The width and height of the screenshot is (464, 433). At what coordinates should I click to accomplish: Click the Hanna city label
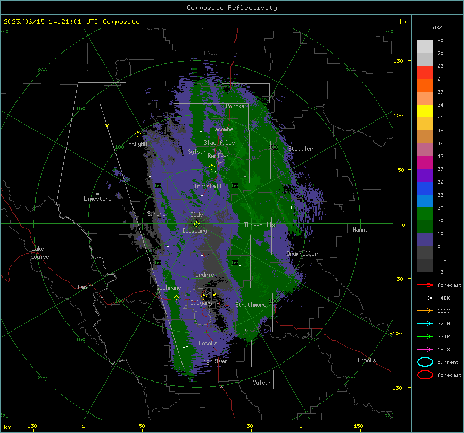(x=360, y=230)
